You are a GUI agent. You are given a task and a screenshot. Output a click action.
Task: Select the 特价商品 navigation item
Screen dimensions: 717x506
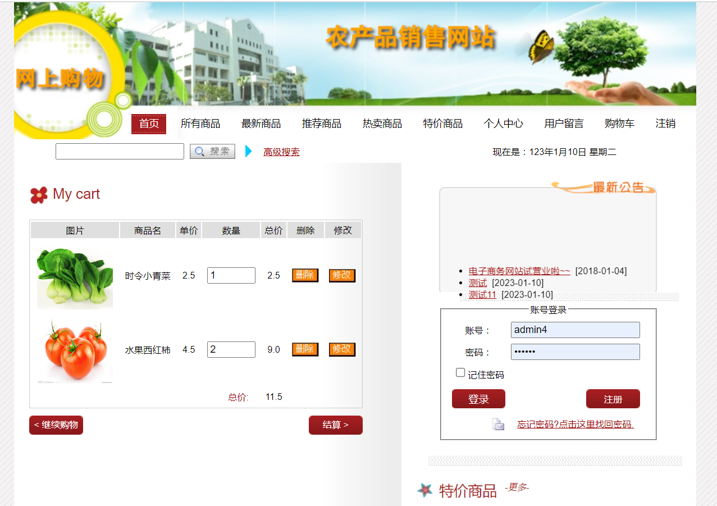[x=443, y=124]
